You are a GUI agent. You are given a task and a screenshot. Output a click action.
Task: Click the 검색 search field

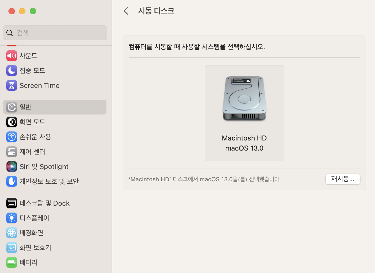(x=58, y=33)
